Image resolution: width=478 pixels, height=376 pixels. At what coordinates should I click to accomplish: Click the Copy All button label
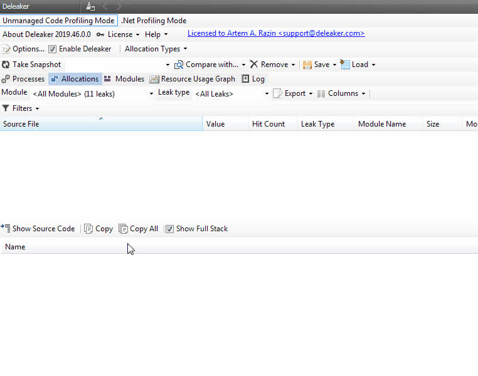click(x=144, y=229)
